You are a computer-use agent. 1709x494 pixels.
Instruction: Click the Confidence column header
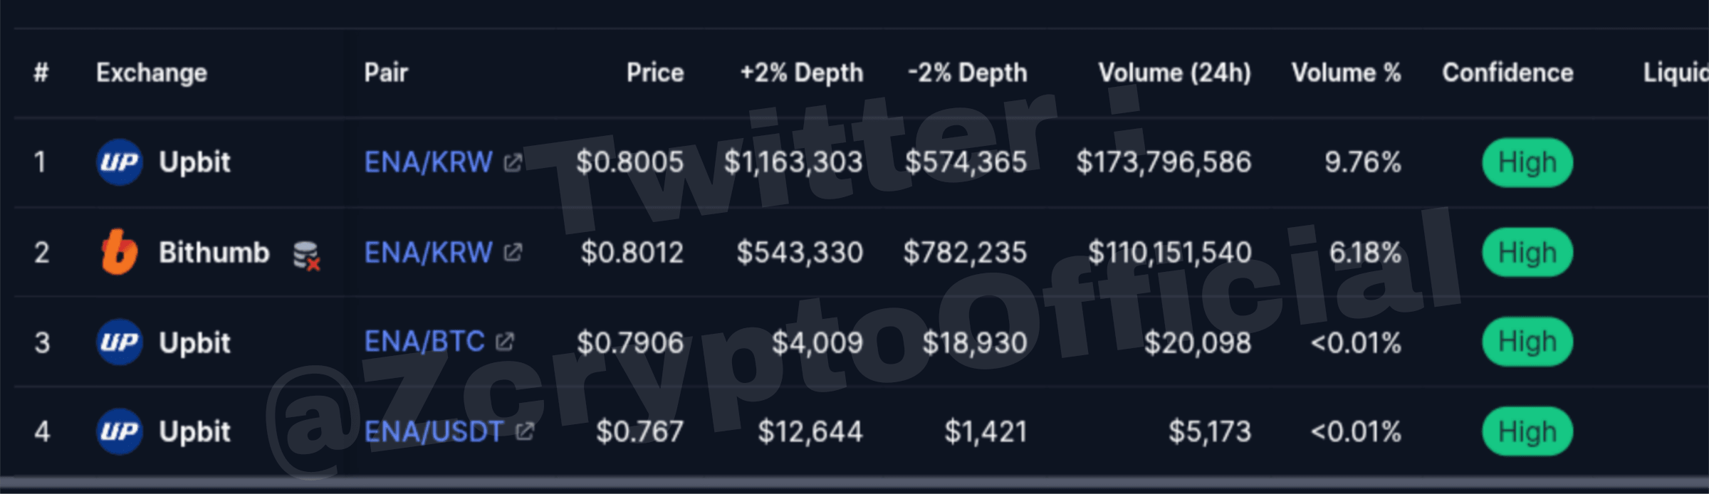tap(1507, 73)
